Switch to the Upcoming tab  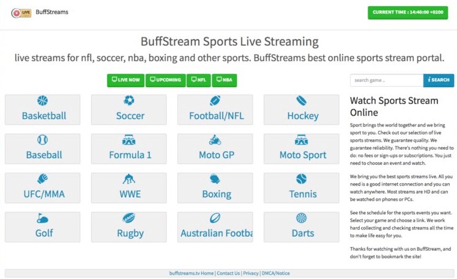[x=166, y=81]
